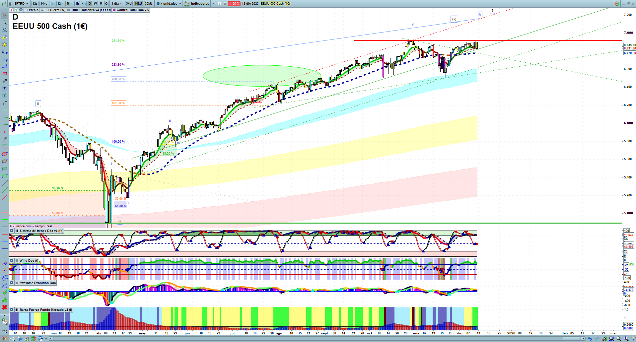Click the Control Total Doc v.6 label
The image size is (636, 342).
pos(133,10)
